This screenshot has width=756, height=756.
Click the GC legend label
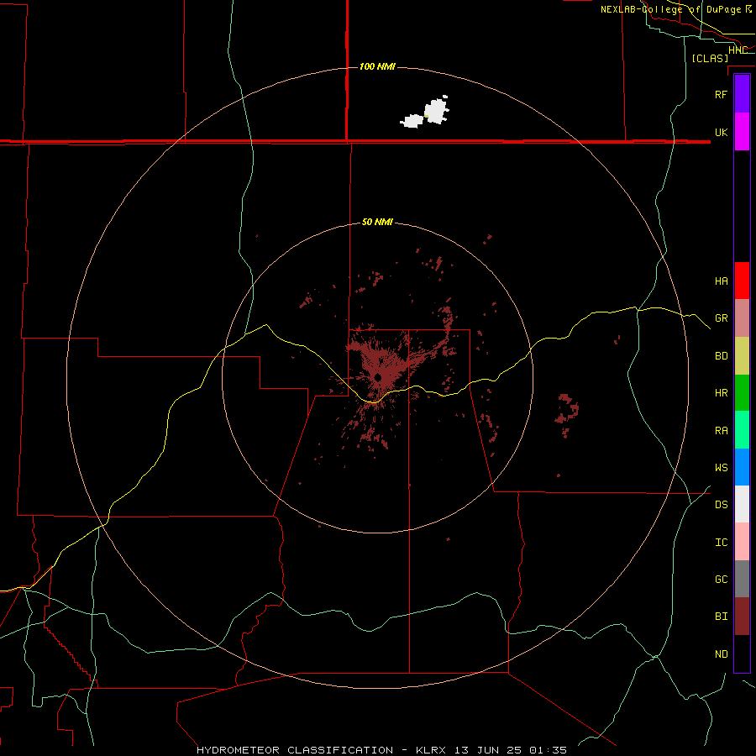coord(721,579)
